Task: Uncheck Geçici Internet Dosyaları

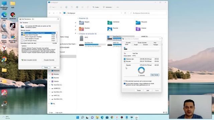Action: tap(22, 35)
